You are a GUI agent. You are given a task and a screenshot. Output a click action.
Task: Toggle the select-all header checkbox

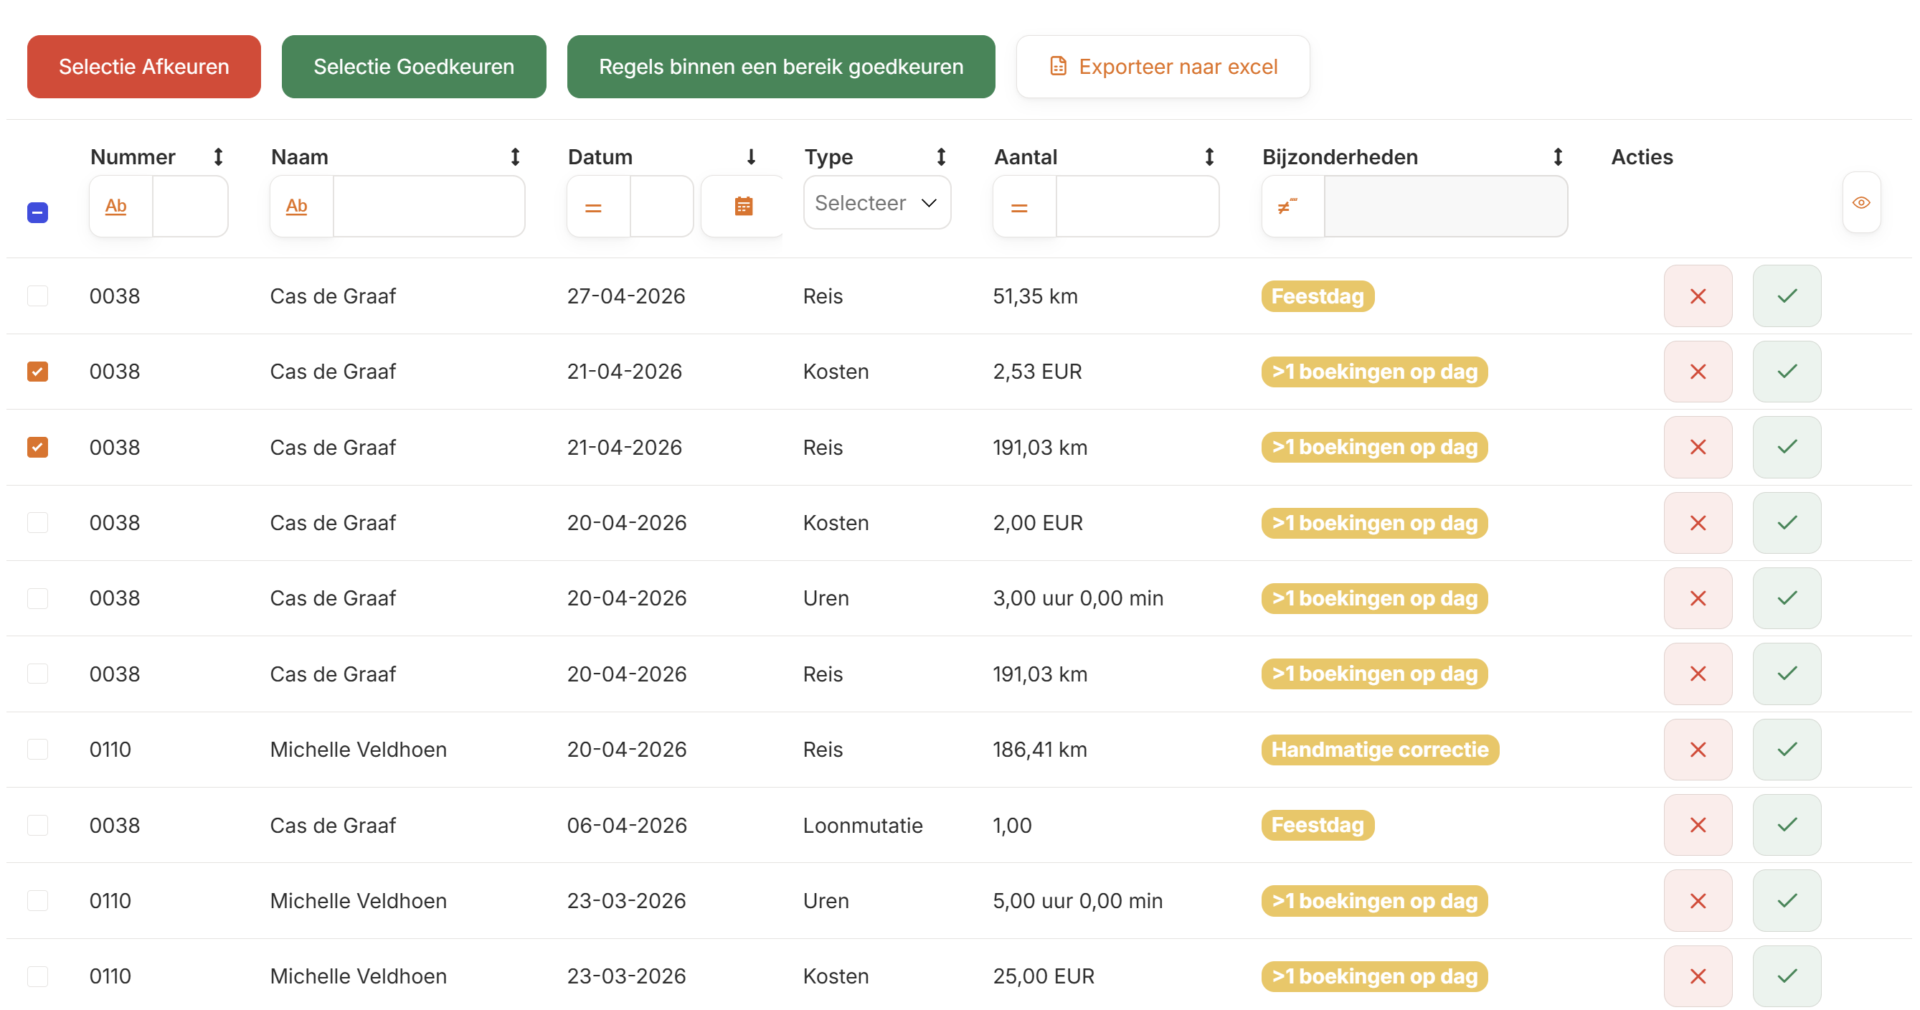37,212
